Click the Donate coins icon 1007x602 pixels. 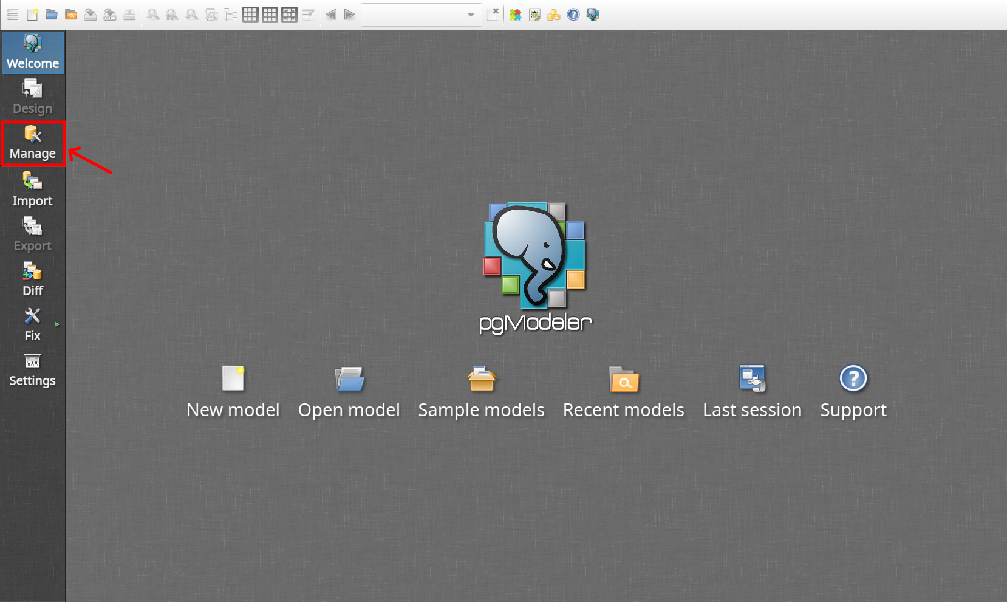554,15
